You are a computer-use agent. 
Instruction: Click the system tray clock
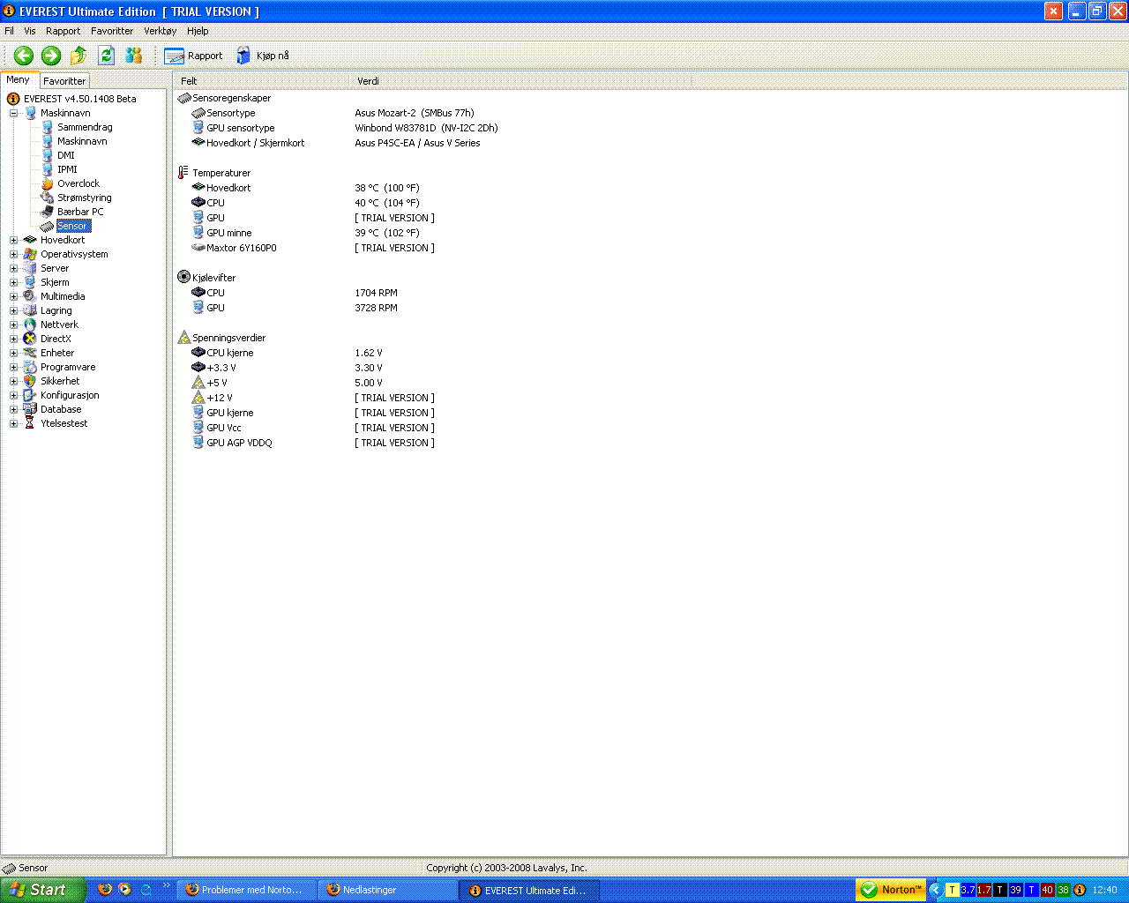click(x=1105, y=890)
